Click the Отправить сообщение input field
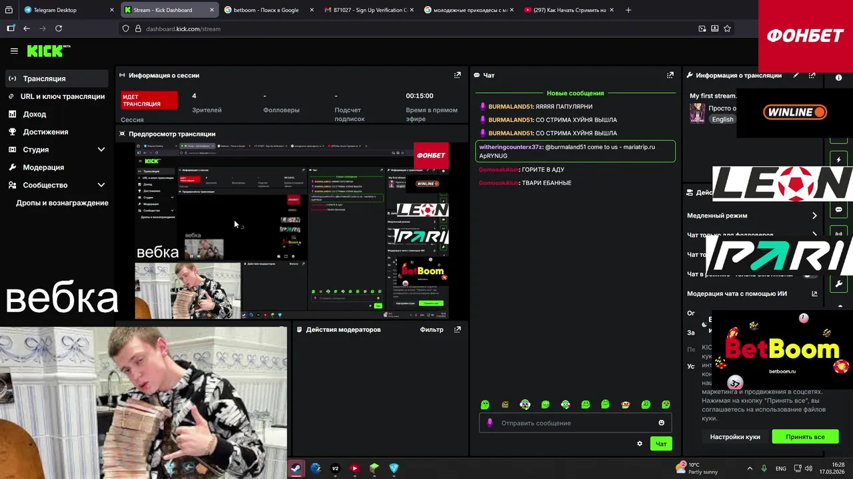Screen dimensions: 853x479 point(575,422)
